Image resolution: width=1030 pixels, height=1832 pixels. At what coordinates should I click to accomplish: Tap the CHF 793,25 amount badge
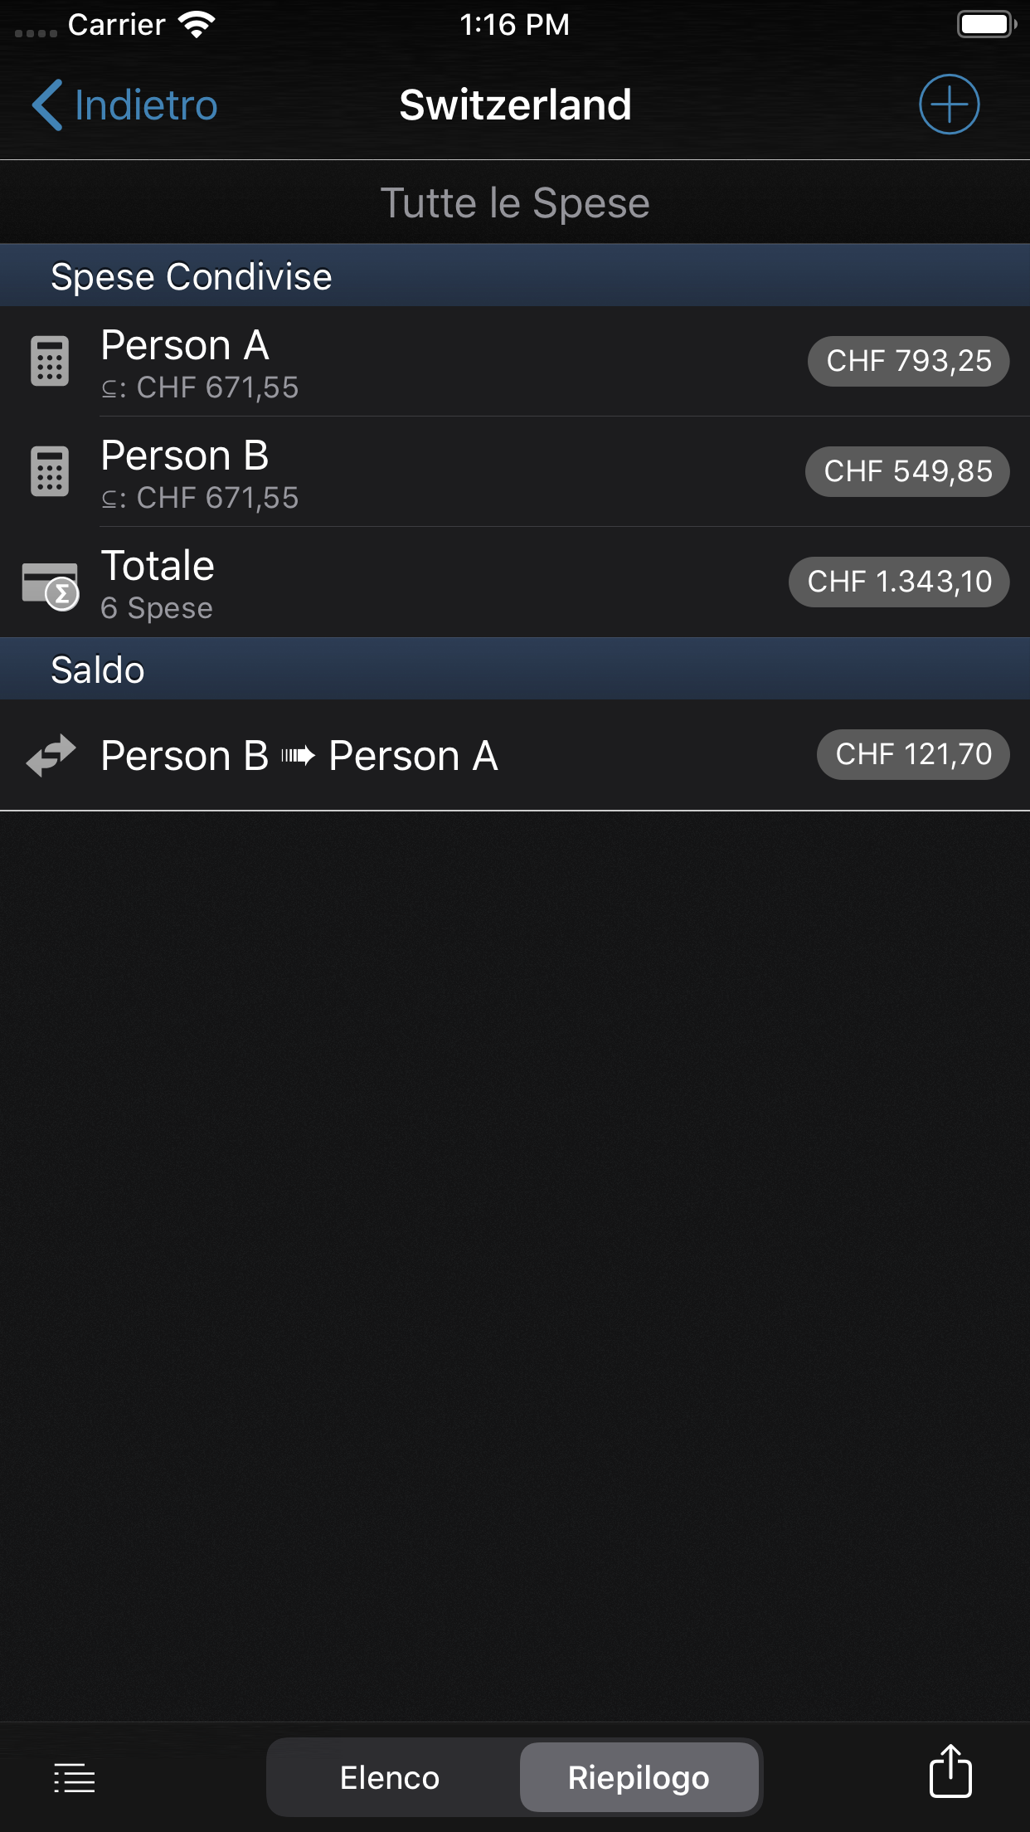click(908, 361)
